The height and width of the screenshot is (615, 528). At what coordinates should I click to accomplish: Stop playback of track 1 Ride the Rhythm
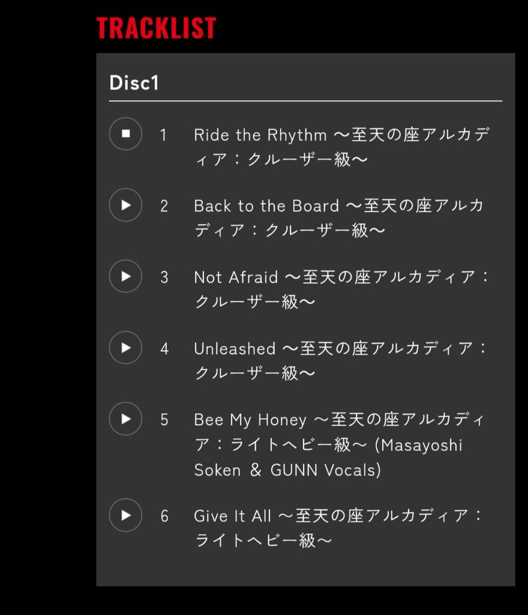point(125,134)
